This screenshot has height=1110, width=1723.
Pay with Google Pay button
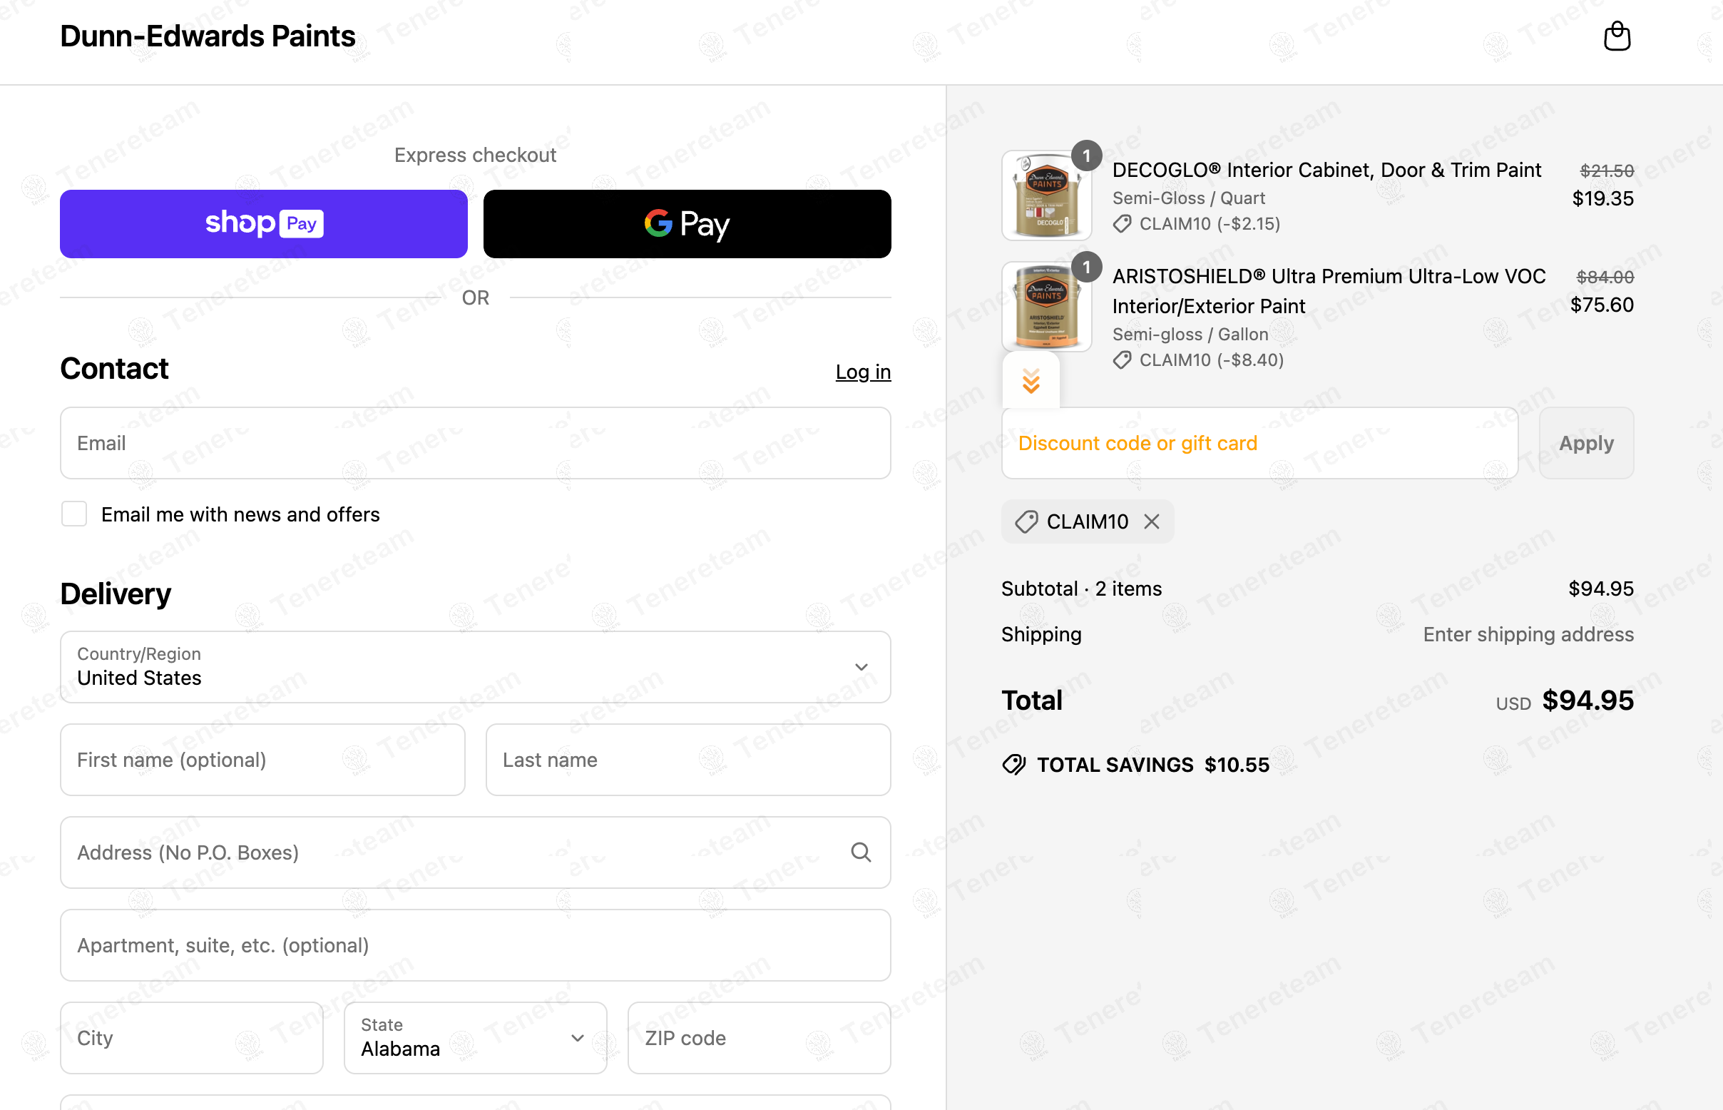pyautogui.click(x=687, y=223)
